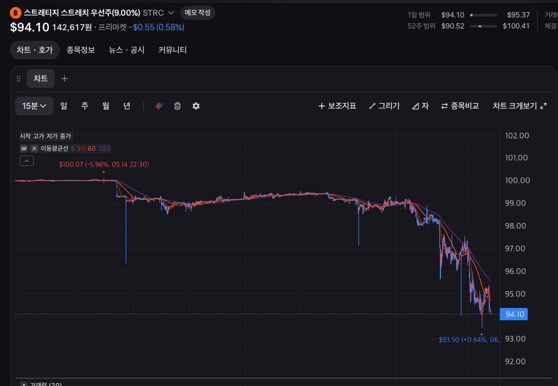558x386 pixels.
Task: Click the 142,617원 won price text
Action: pyautogui.click(x=72, y=27)
